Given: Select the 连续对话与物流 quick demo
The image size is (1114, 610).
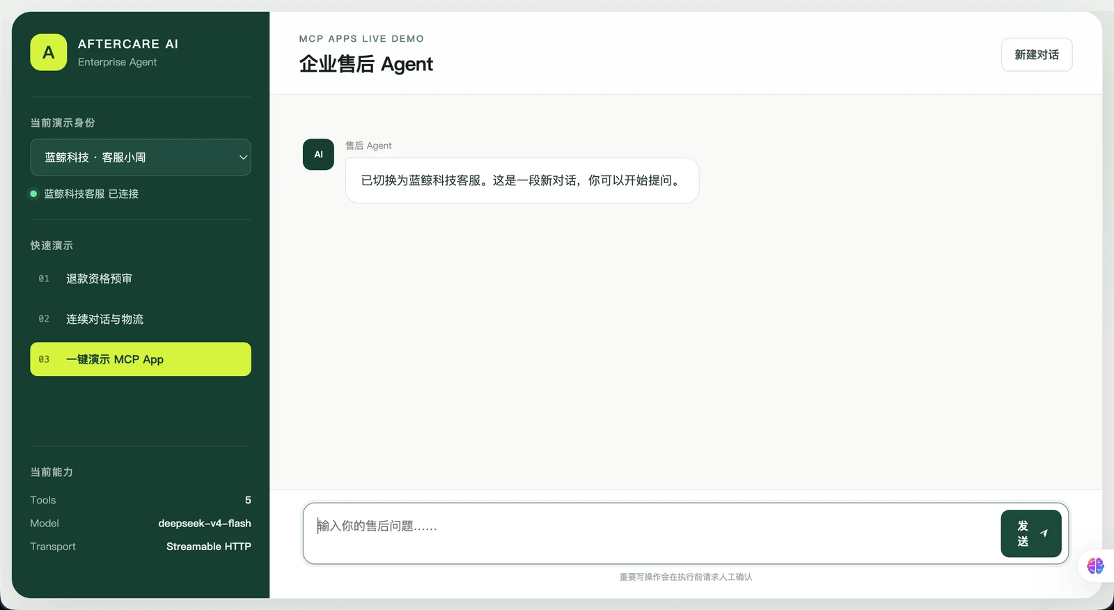Looking at the screenshot, I should point(141,319).
